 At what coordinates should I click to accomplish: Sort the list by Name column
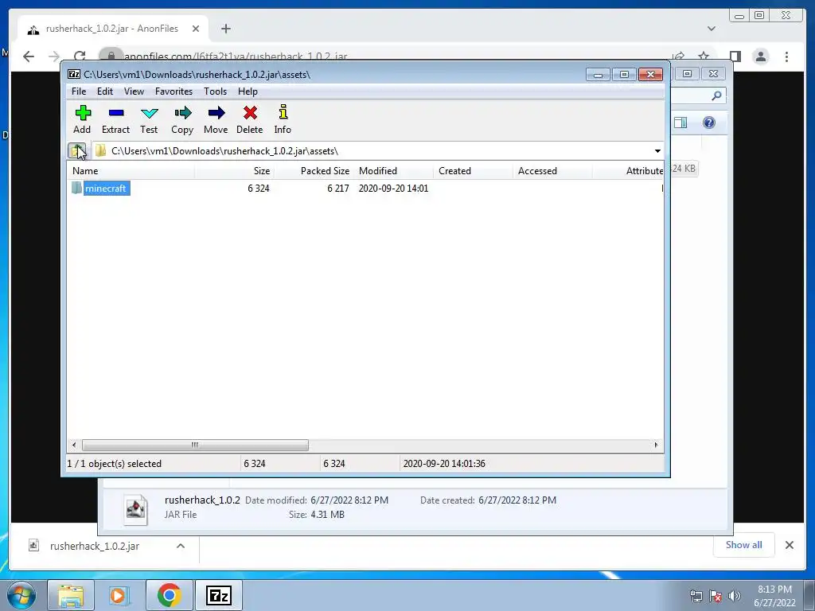point(131,171)
